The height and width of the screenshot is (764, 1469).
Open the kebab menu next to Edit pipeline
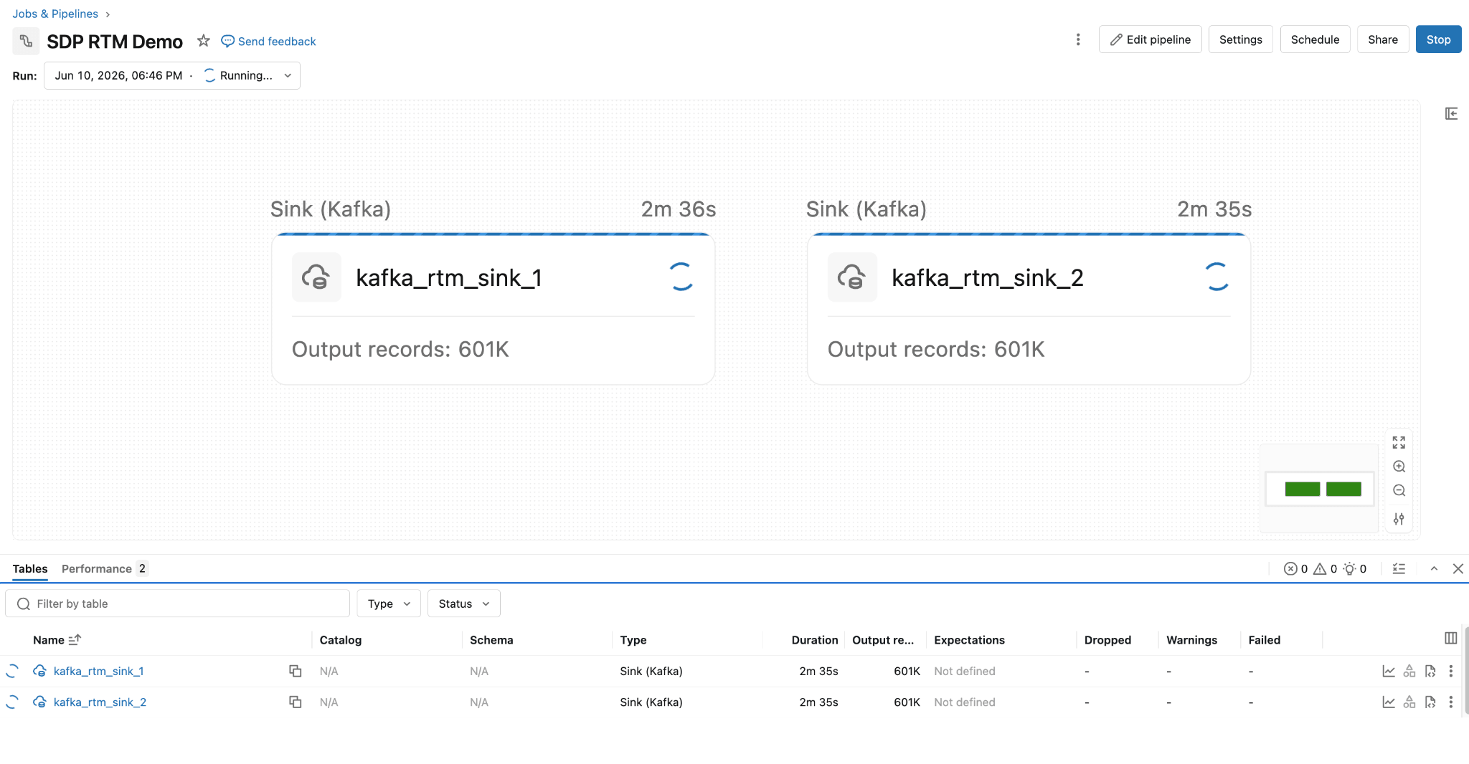(x=1077, y=39)
